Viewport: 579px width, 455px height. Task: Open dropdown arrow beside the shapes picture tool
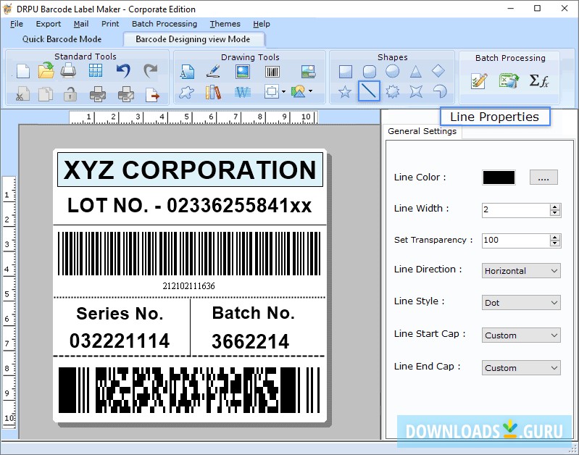point(311,91)
